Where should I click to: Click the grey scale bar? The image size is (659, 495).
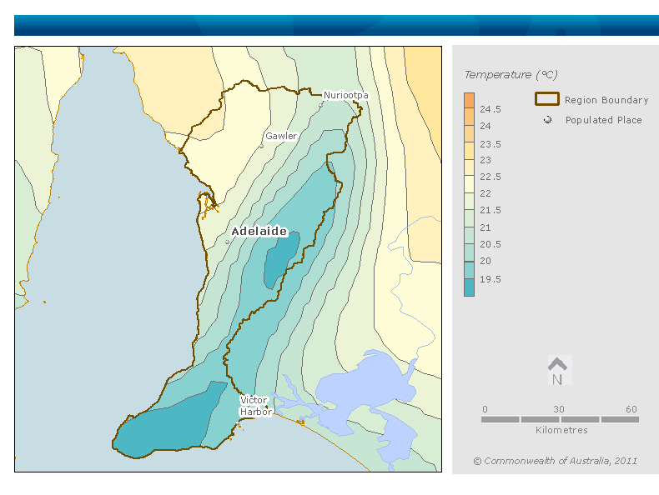pos(561,419)
